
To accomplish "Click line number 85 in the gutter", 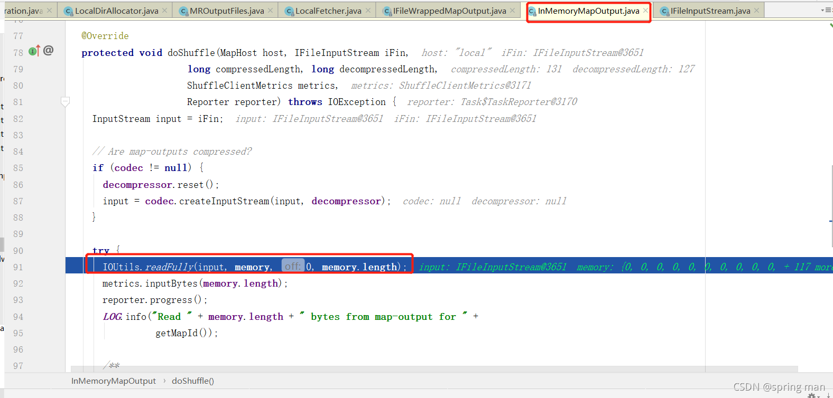I will [18, 168].
